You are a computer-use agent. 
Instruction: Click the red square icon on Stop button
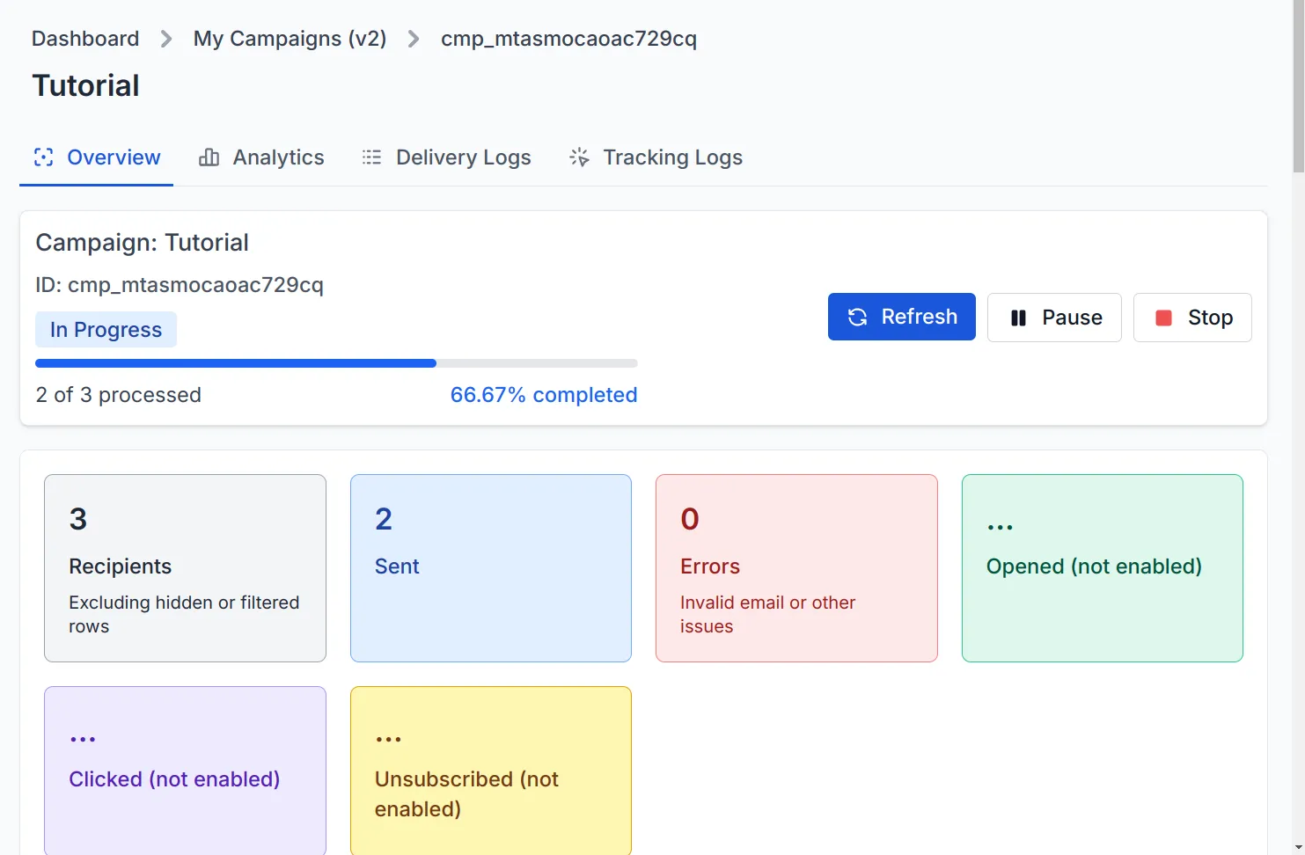[1165, 318]
